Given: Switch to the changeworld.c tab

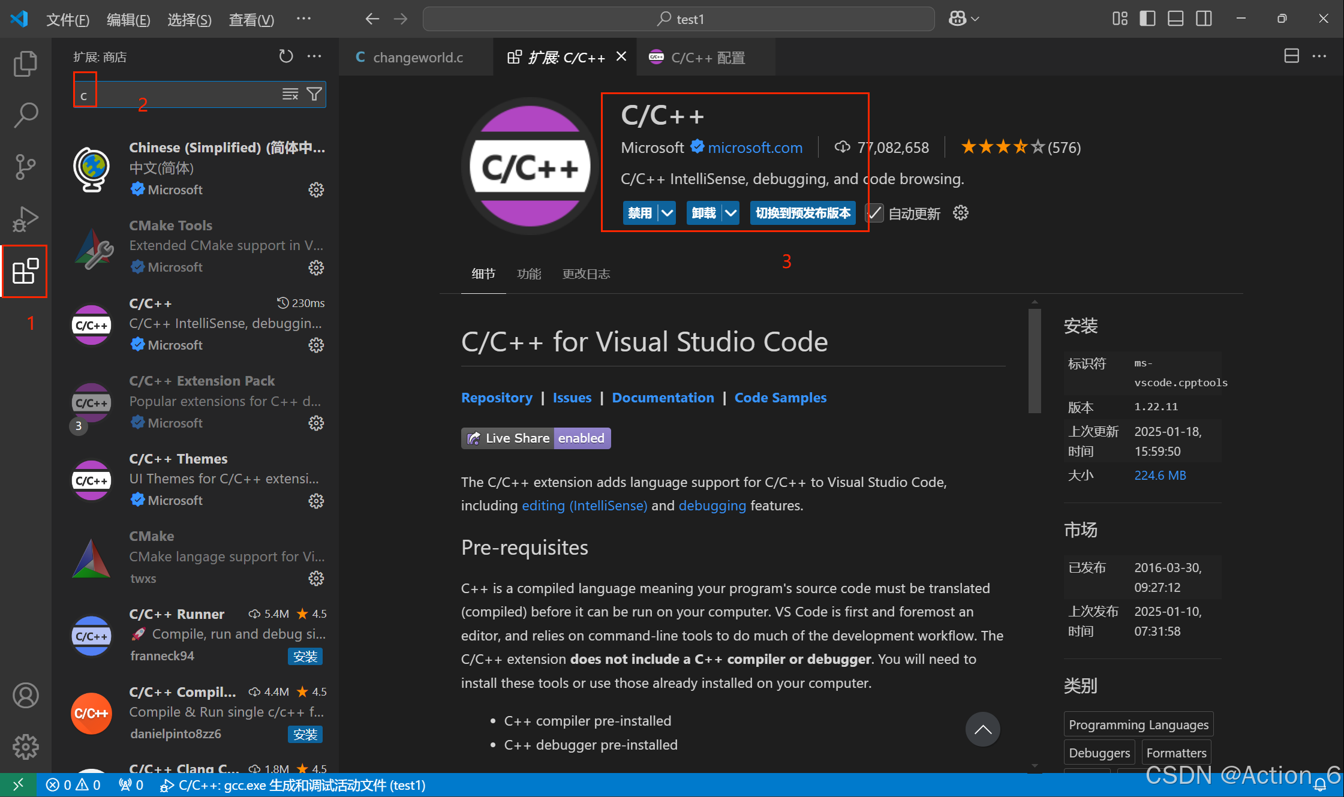Looking at the screenshot, I should point(417,58).
